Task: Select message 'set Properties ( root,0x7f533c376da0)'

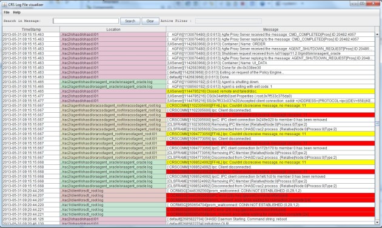Action: (x=270, y=96)
